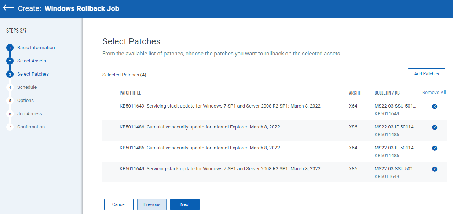Image resolution: width=453 pixels, height=214 pixels.
Task: Jump to the Job Access step
Action: pyautogui.click(x=29, y=114)
